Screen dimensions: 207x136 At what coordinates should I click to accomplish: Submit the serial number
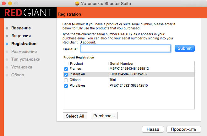(185, 48)
